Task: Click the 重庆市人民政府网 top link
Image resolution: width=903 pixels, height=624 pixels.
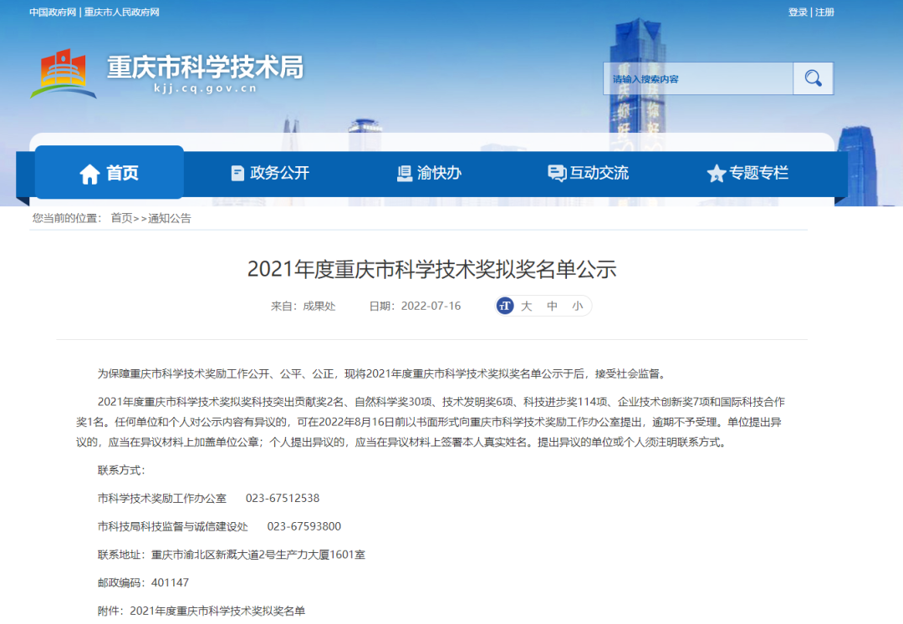Action: (x=121, y=12)
